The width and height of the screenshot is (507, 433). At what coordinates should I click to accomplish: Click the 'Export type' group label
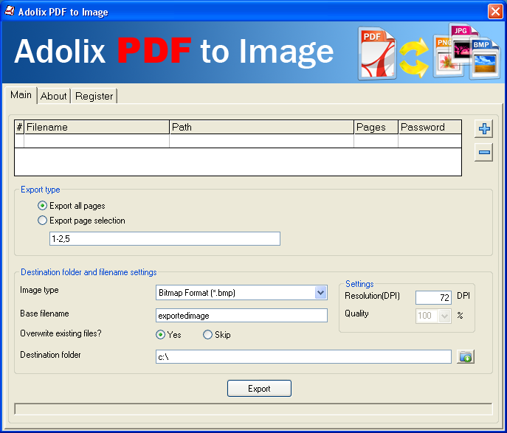41,190
